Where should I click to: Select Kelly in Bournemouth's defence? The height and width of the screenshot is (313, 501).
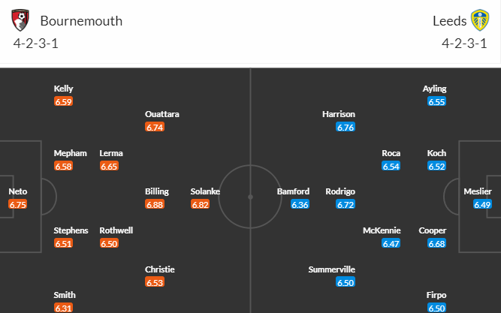63,89
